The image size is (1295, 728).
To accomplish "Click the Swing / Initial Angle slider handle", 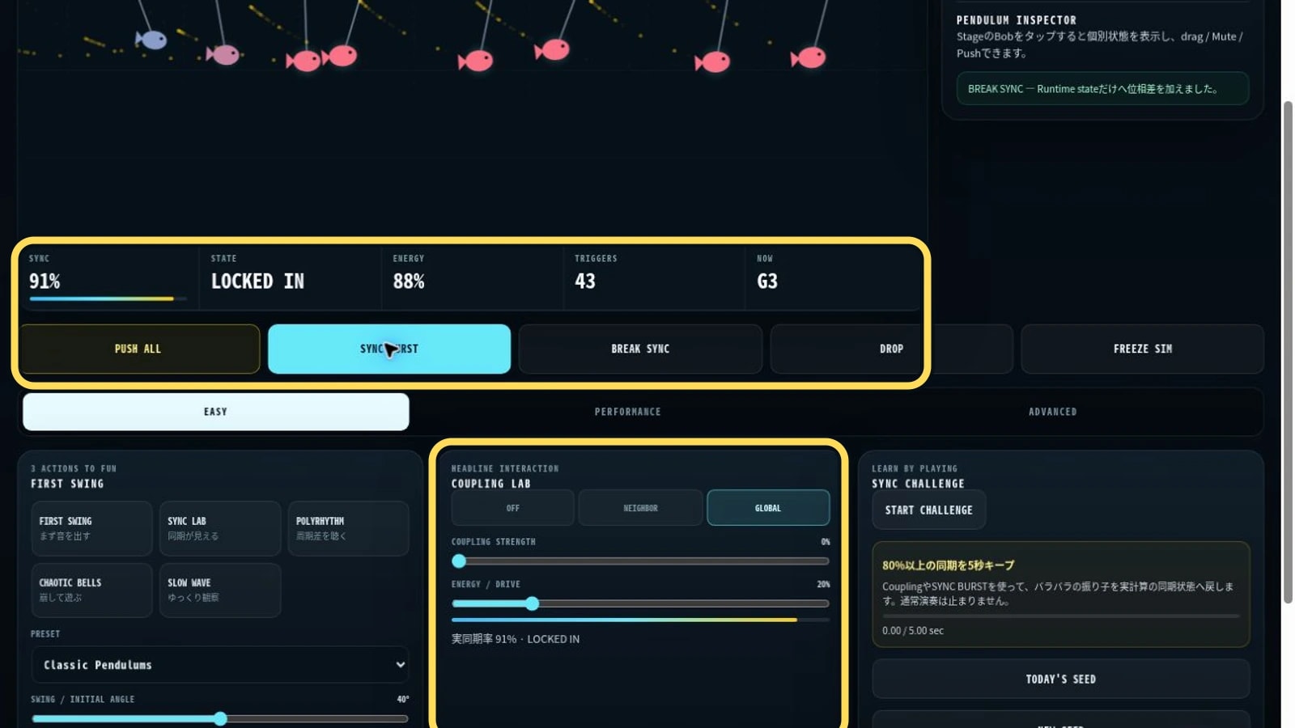I will [220, 718].
